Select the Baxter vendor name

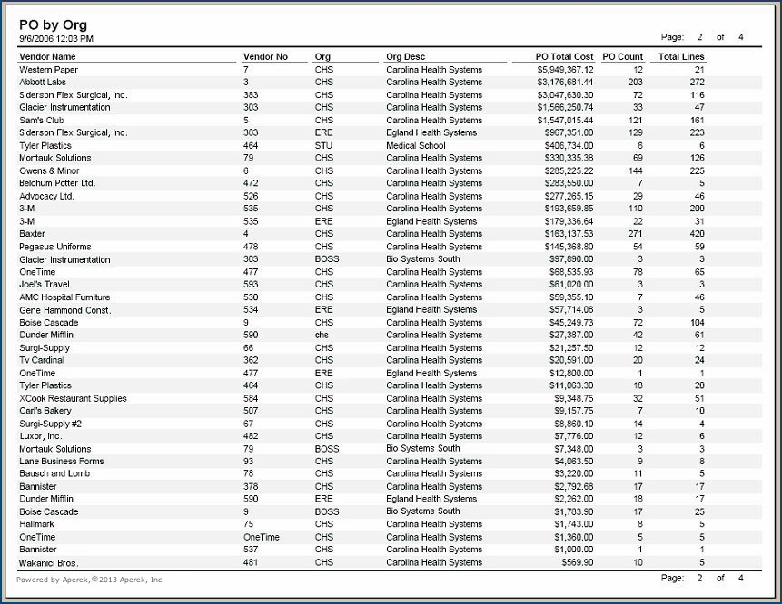click(x=32, y=234)
